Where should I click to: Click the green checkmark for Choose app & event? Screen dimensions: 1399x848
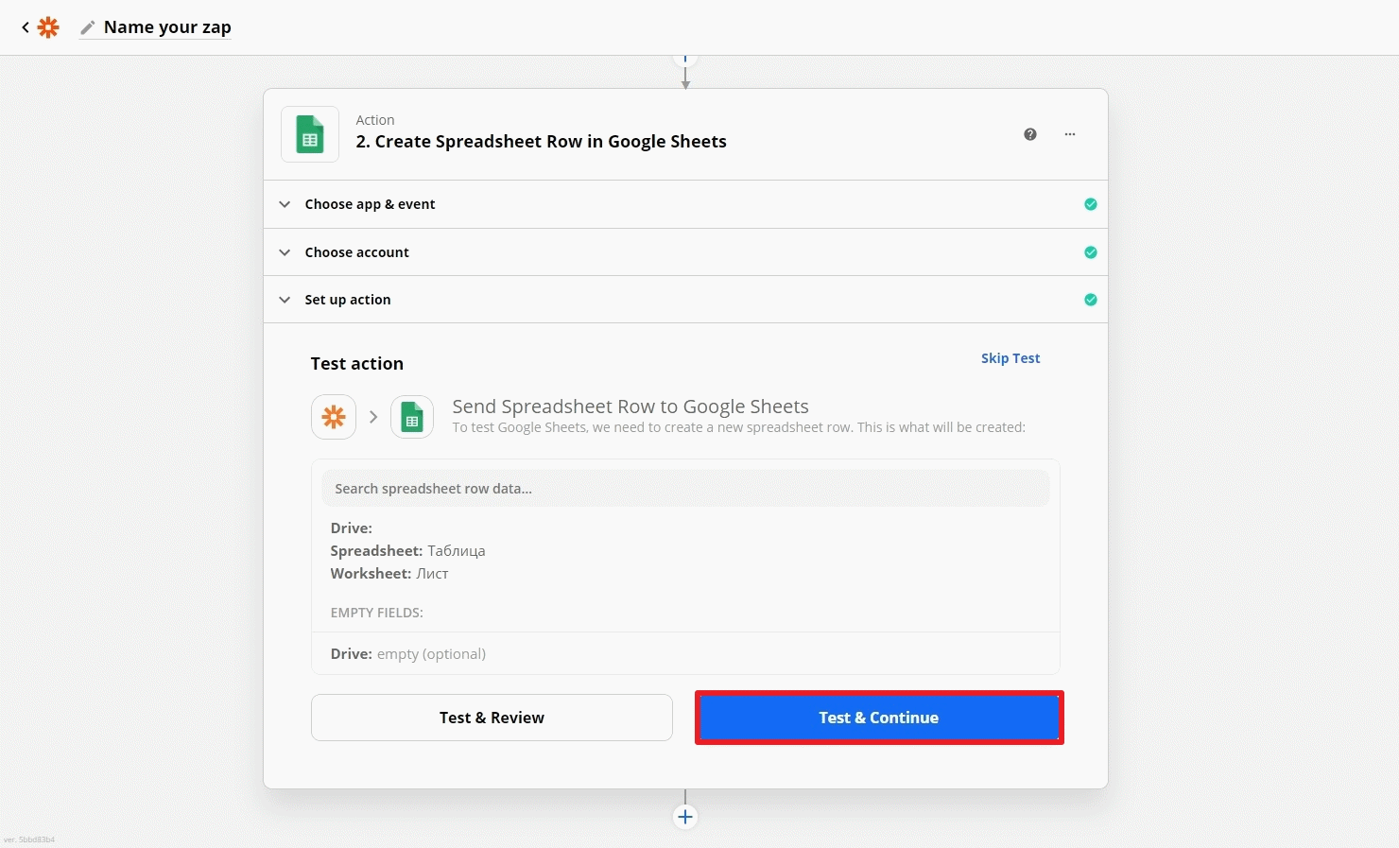1091,204
